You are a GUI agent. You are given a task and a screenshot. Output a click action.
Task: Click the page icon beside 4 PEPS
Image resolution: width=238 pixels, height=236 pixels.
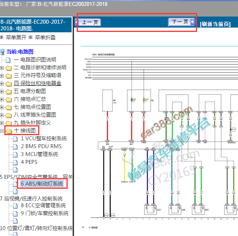[15, 163]
